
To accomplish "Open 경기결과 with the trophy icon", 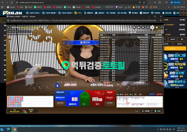I will pos(133,13).
